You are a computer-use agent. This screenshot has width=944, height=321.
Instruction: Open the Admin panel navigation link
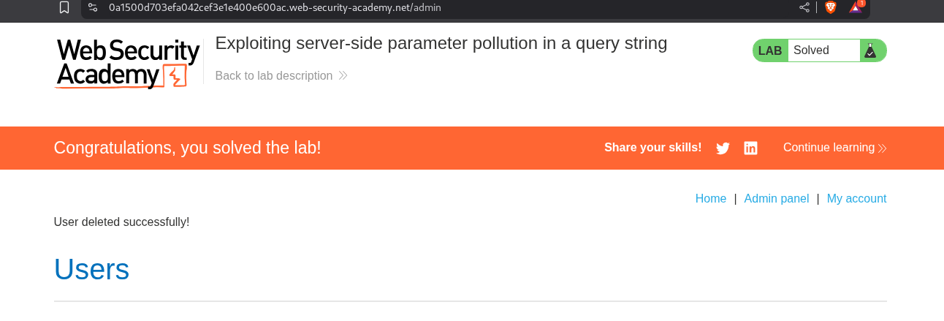[777, 199]
